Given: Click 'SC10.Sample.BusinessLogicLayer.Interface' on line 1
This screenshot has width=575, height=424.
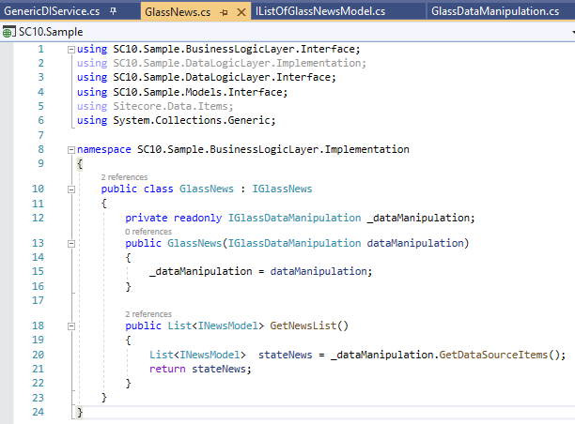Looking at the screenshot, I should [234, 49].
